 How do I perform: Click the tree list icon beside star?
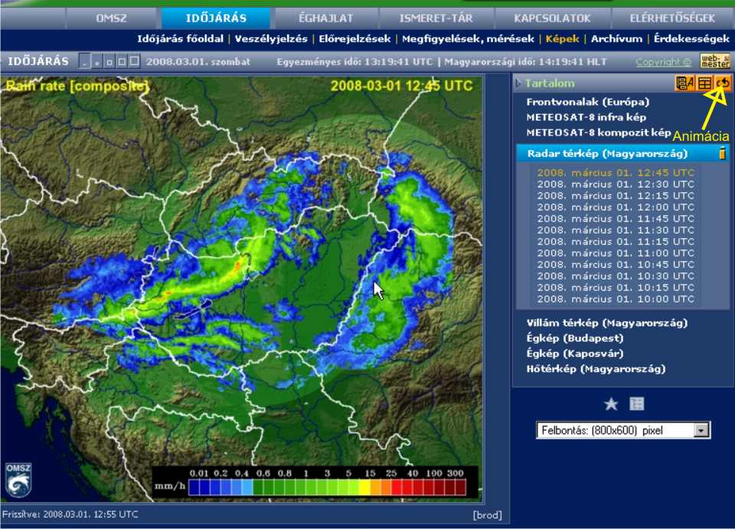point(637,403)
